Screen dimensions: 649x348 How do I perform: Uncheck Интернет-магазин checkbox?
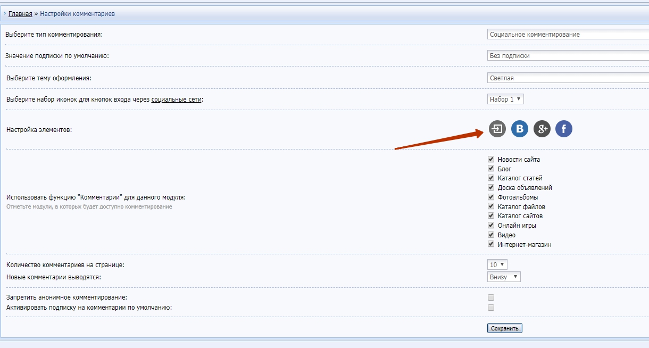point(491,244)
